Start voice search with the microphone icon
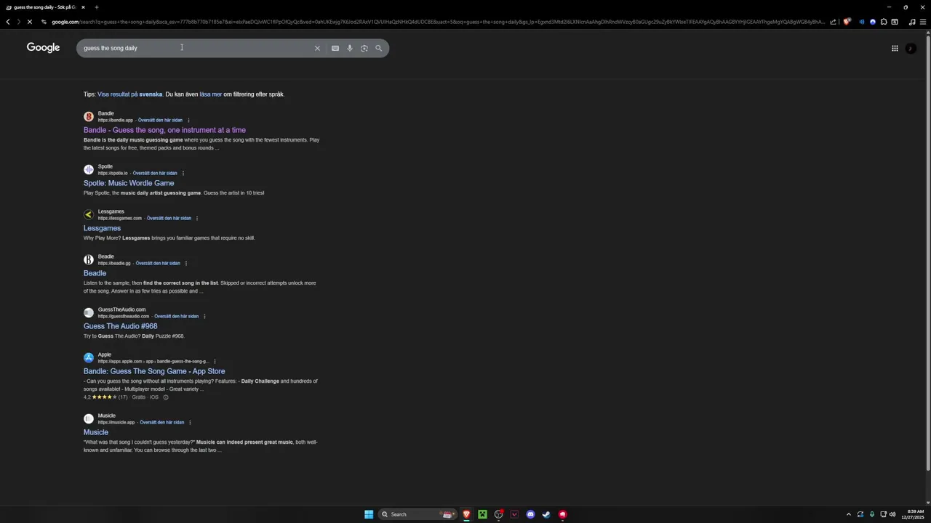Screen dimensions: 931x523 [350, 48]
